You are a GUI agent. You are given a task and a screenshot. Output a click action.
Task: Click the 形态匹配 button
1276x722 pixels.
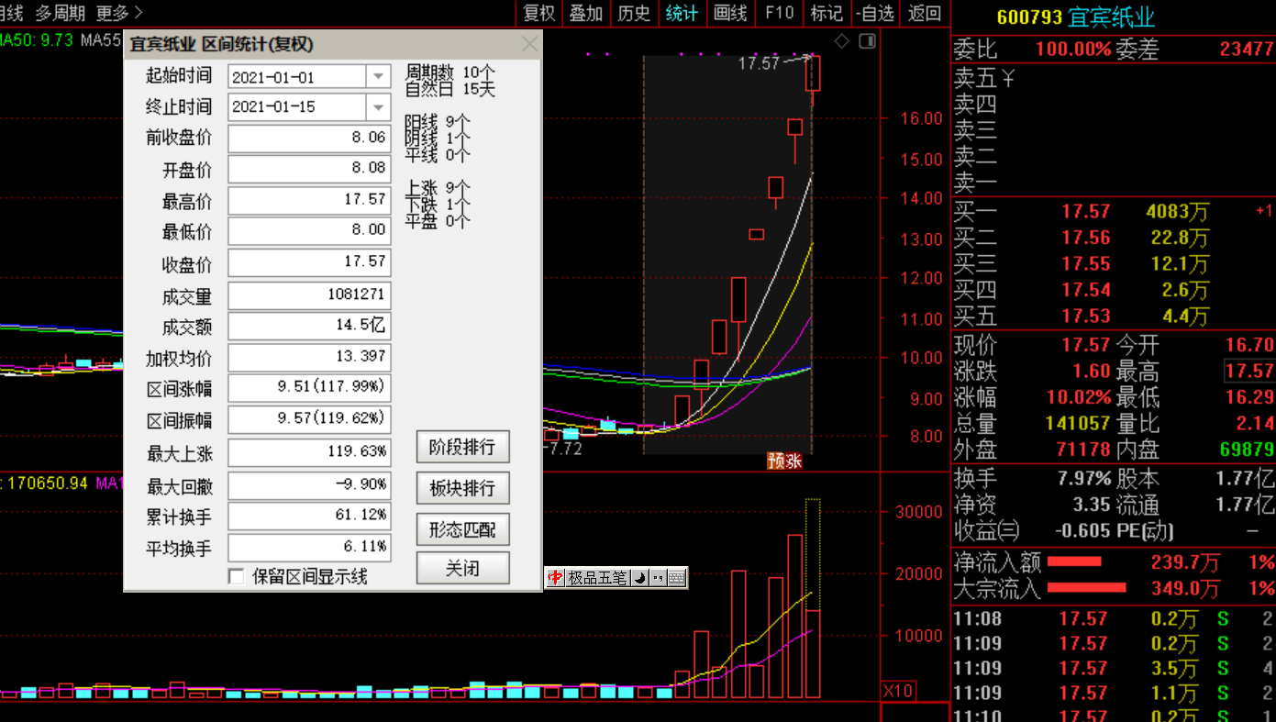462,529
